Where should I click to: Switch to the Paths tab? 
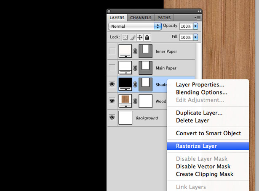[x=164, y=18]
